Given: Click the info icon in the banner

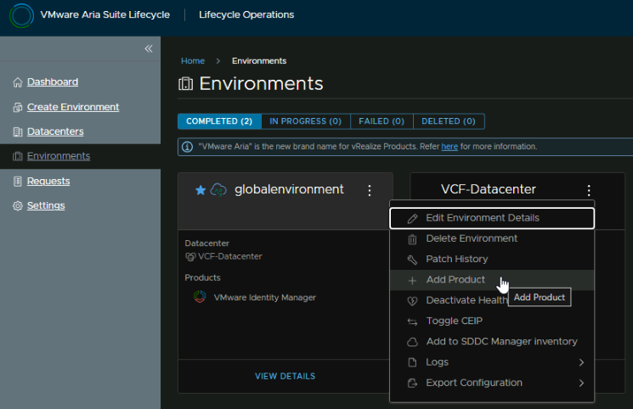Looking at the screenshot, I should click(x=187, y=147).
